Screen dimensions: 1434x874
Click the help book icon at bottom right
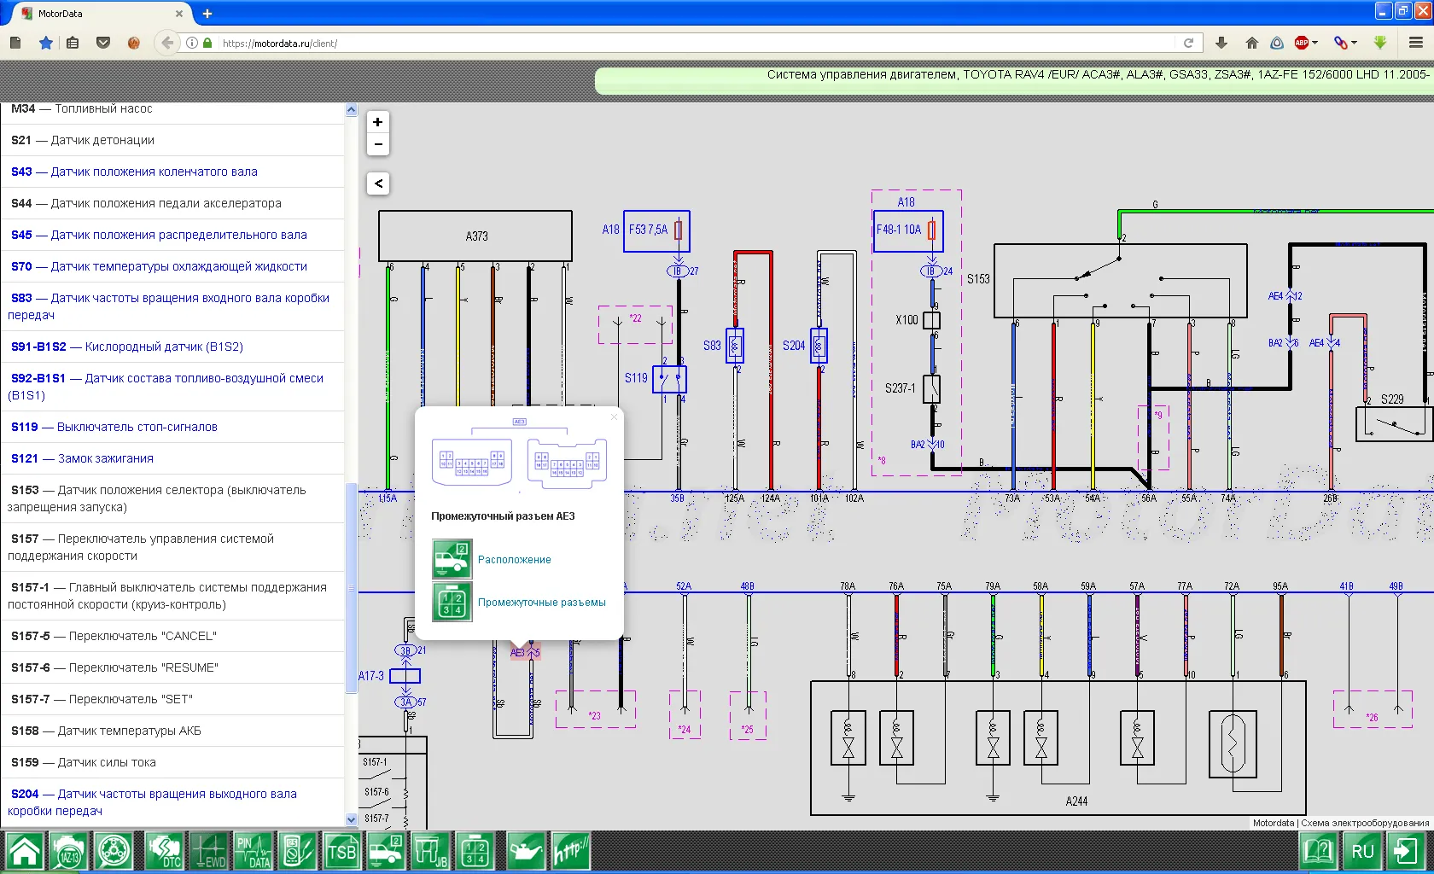(1319, 852)
